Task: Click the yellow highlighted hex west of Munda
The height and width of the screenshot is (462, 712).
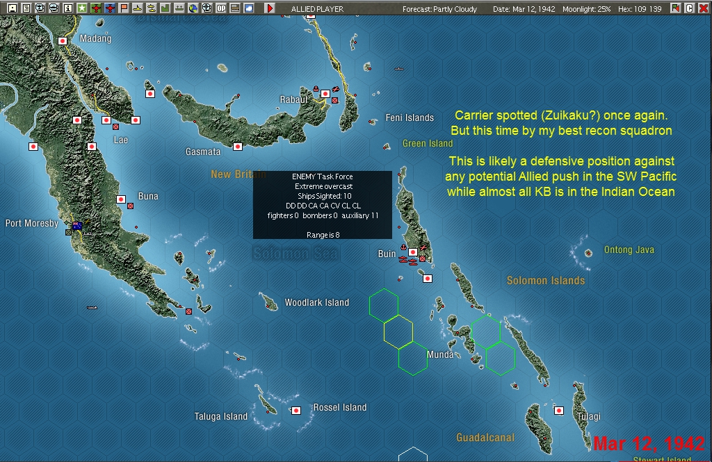Action: pos(398,332)
